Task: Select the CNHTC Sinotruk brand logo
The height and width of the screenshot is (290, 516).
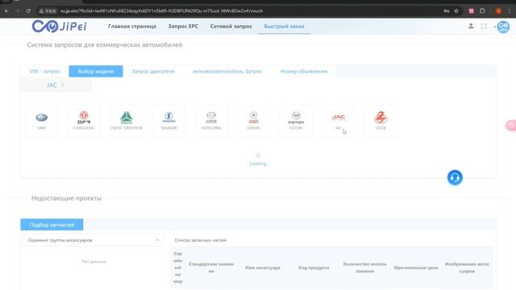Action: [127, 120]
